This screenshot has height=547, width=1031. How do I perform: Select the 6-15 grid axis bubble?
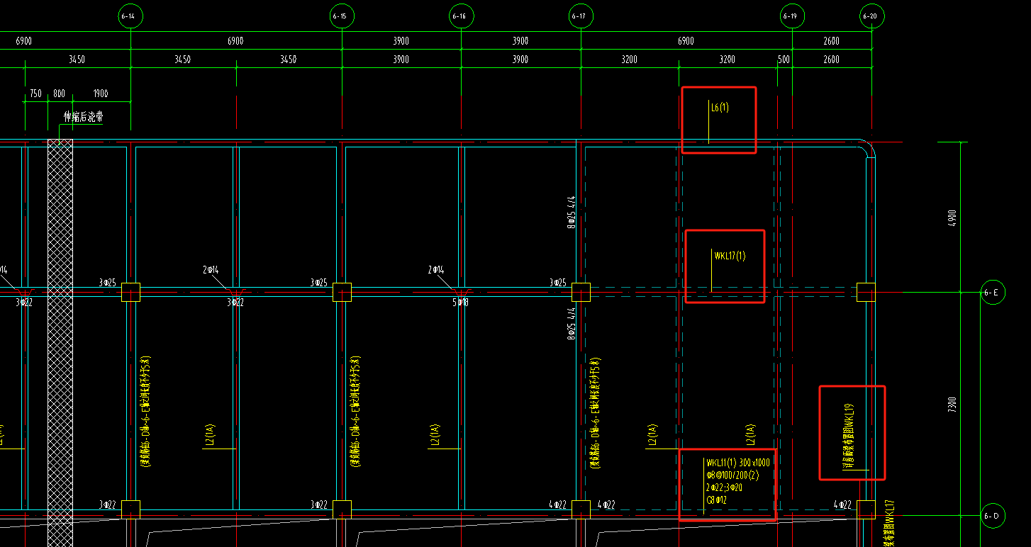point(342,16)
